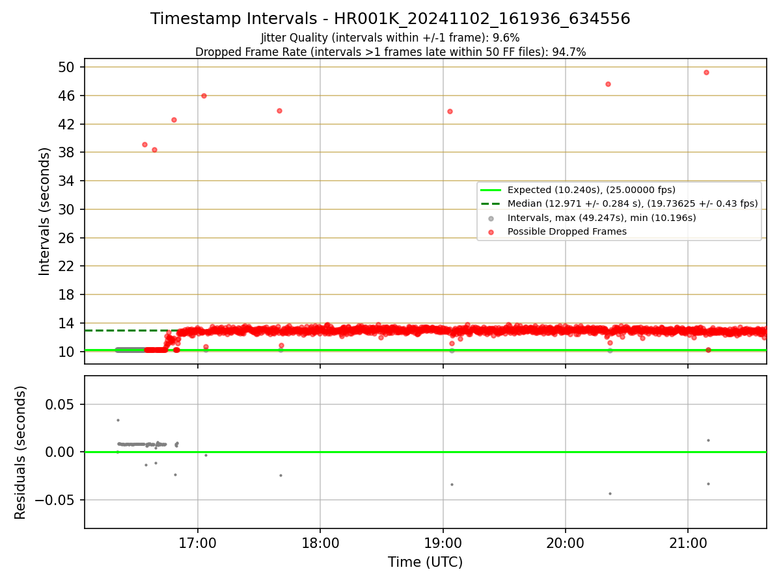Screen dimensions: 781x585
Task: Click the red outlier near 47.5 seconds after 20:00
Action: [x=608, y=84]
